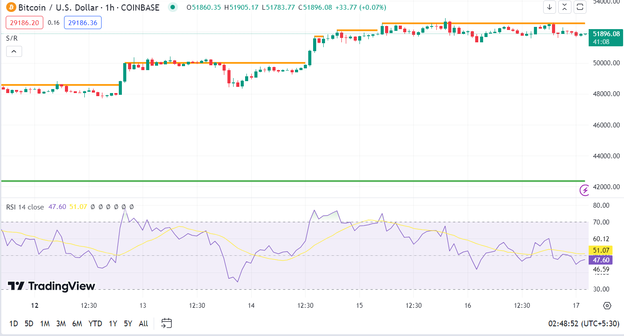Click the TradingView logo
Screen dimensions: 624x336
[x=52, y=286]
